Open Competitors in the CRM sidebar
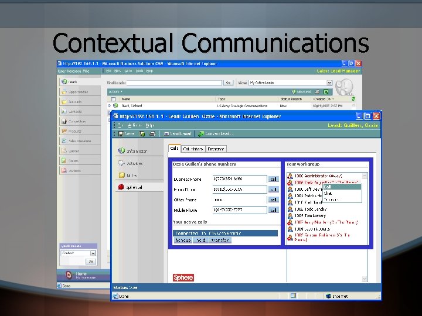 (x=80, y=121)
